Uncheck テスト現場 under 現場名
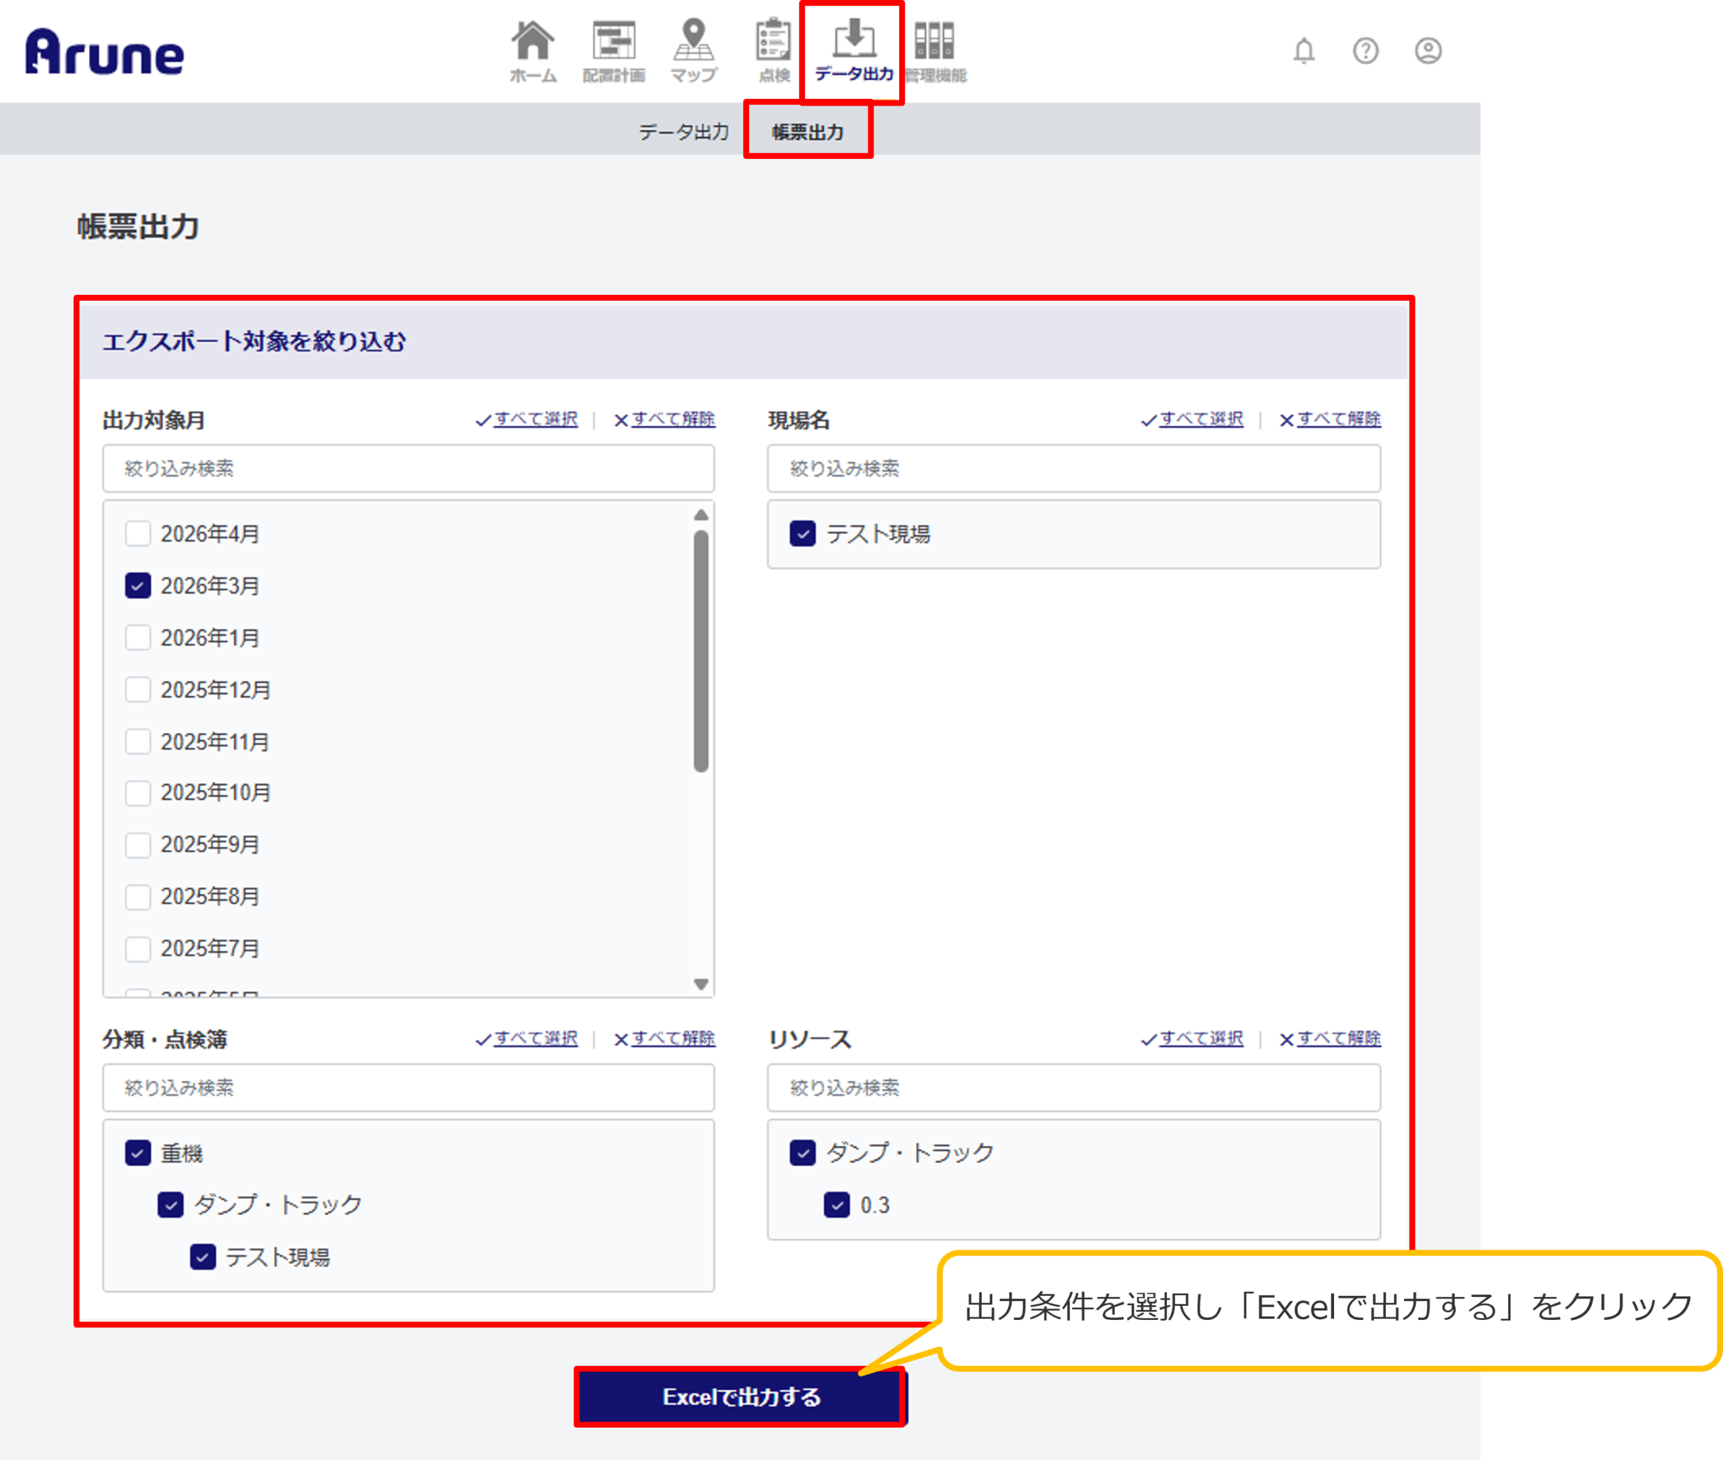Image resolution: width=1723 pixels, height=1460 pixels. (x=802, y=534)
